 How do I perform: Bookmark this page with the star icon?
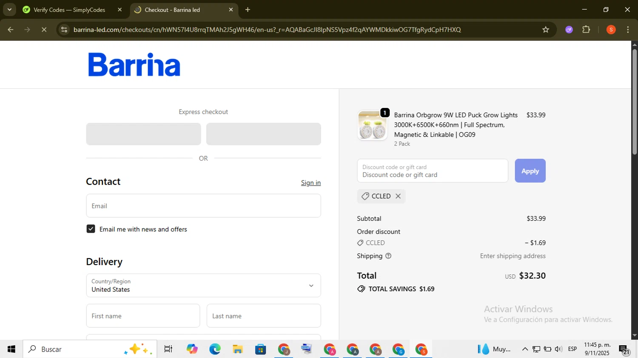tap(546, 30)
